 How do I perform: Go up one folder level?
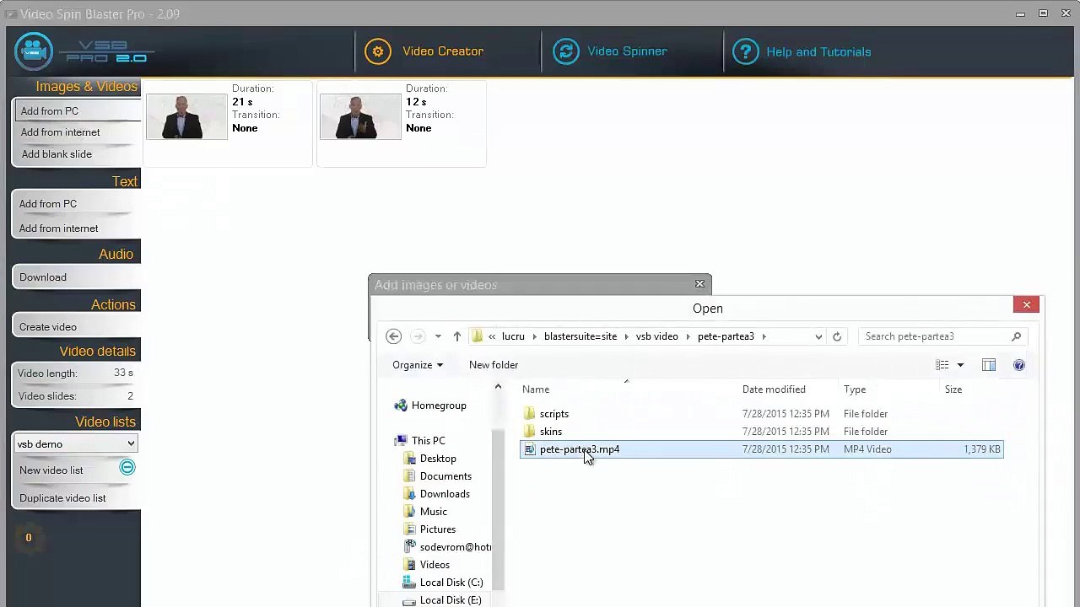(457, 336)
